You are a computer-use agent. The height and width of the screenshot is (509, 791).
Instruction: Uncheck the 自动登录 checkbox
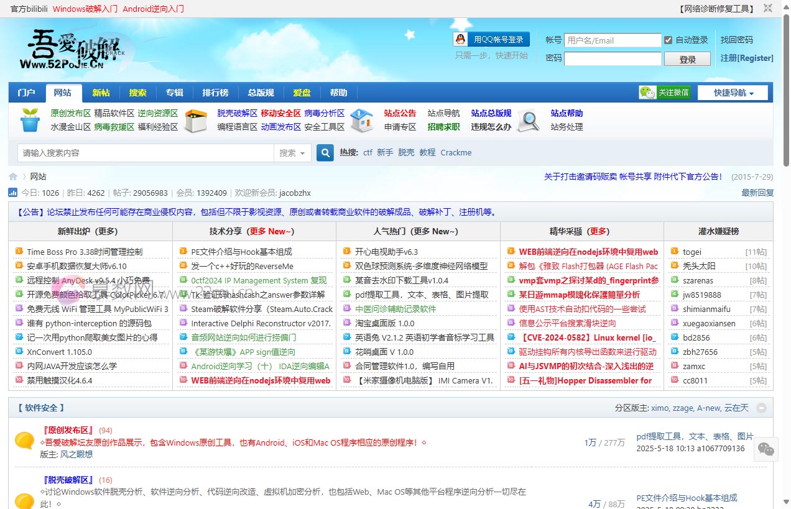click(x=670, y=40)
